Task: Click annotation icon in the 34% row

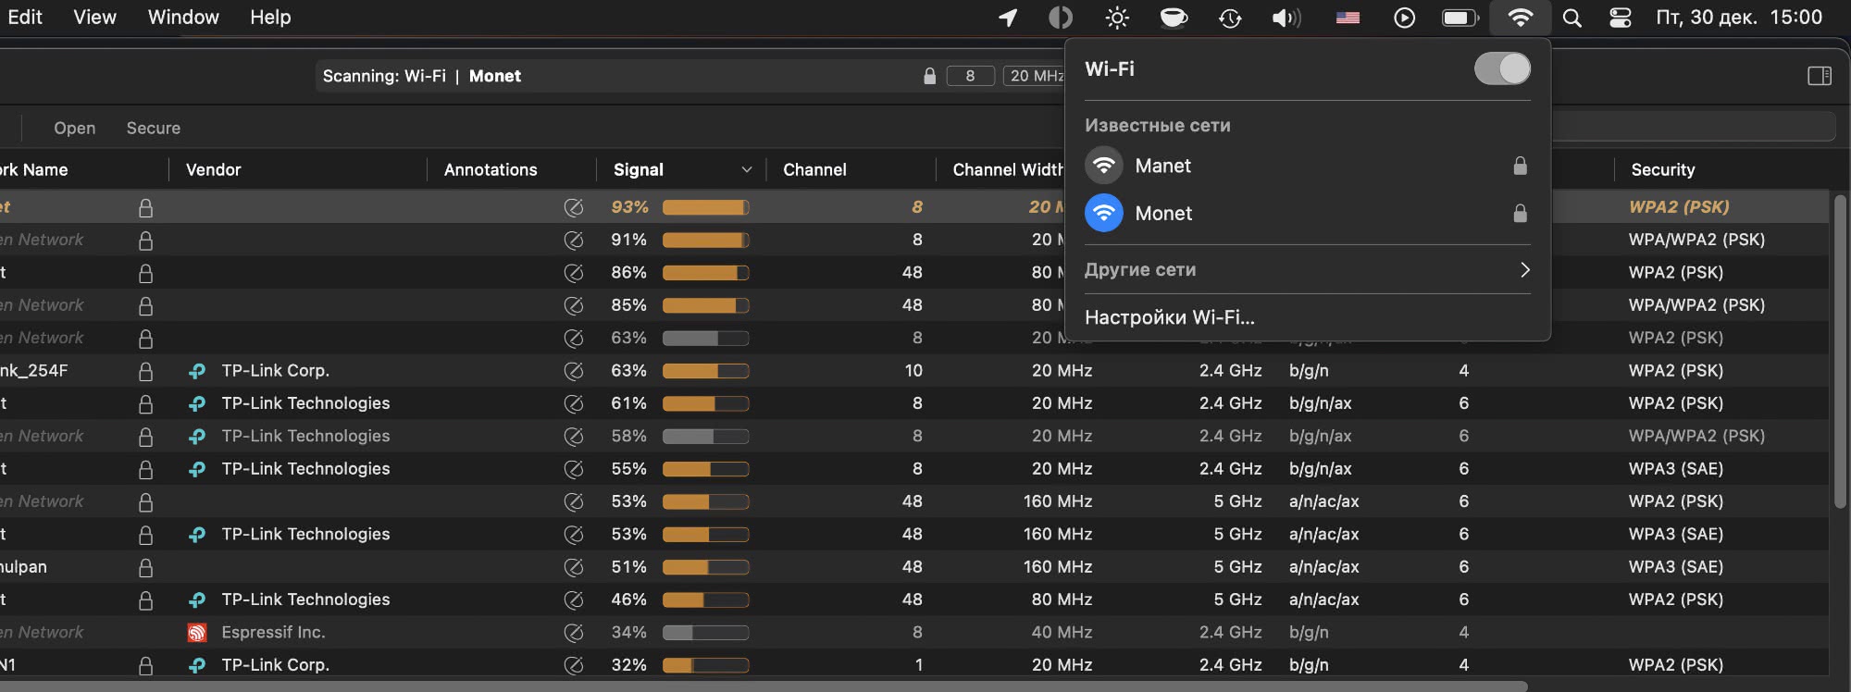Action: [x=574, y=633]
